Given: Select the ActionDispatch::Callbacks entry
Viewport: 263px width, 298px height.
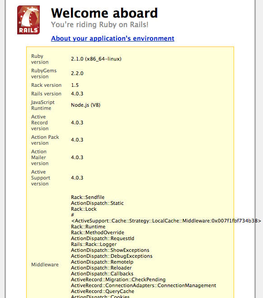Looking at the screenshot, I should [102, 274].
